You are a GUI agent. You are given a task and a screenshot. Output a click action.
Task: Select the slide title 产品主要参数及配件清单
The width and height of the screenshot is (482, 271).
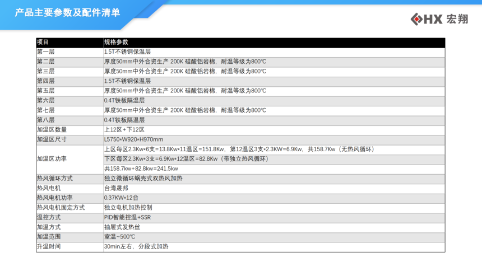click(67, 12)
